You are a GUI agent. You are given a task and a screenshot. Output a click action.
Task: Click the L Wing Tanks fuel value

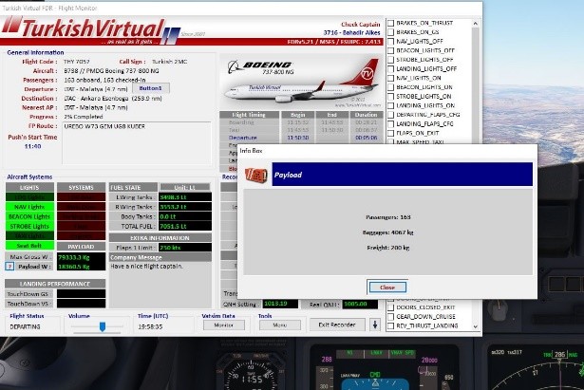[x=185, y=197]
